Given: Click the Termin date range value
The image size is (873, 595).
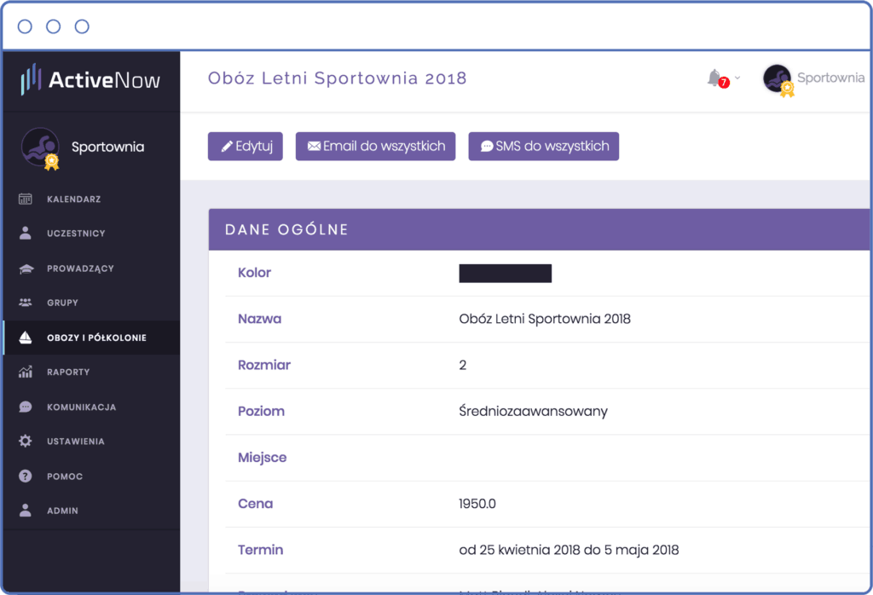Looking at the screenshot, I should click(x=569, y=550).
